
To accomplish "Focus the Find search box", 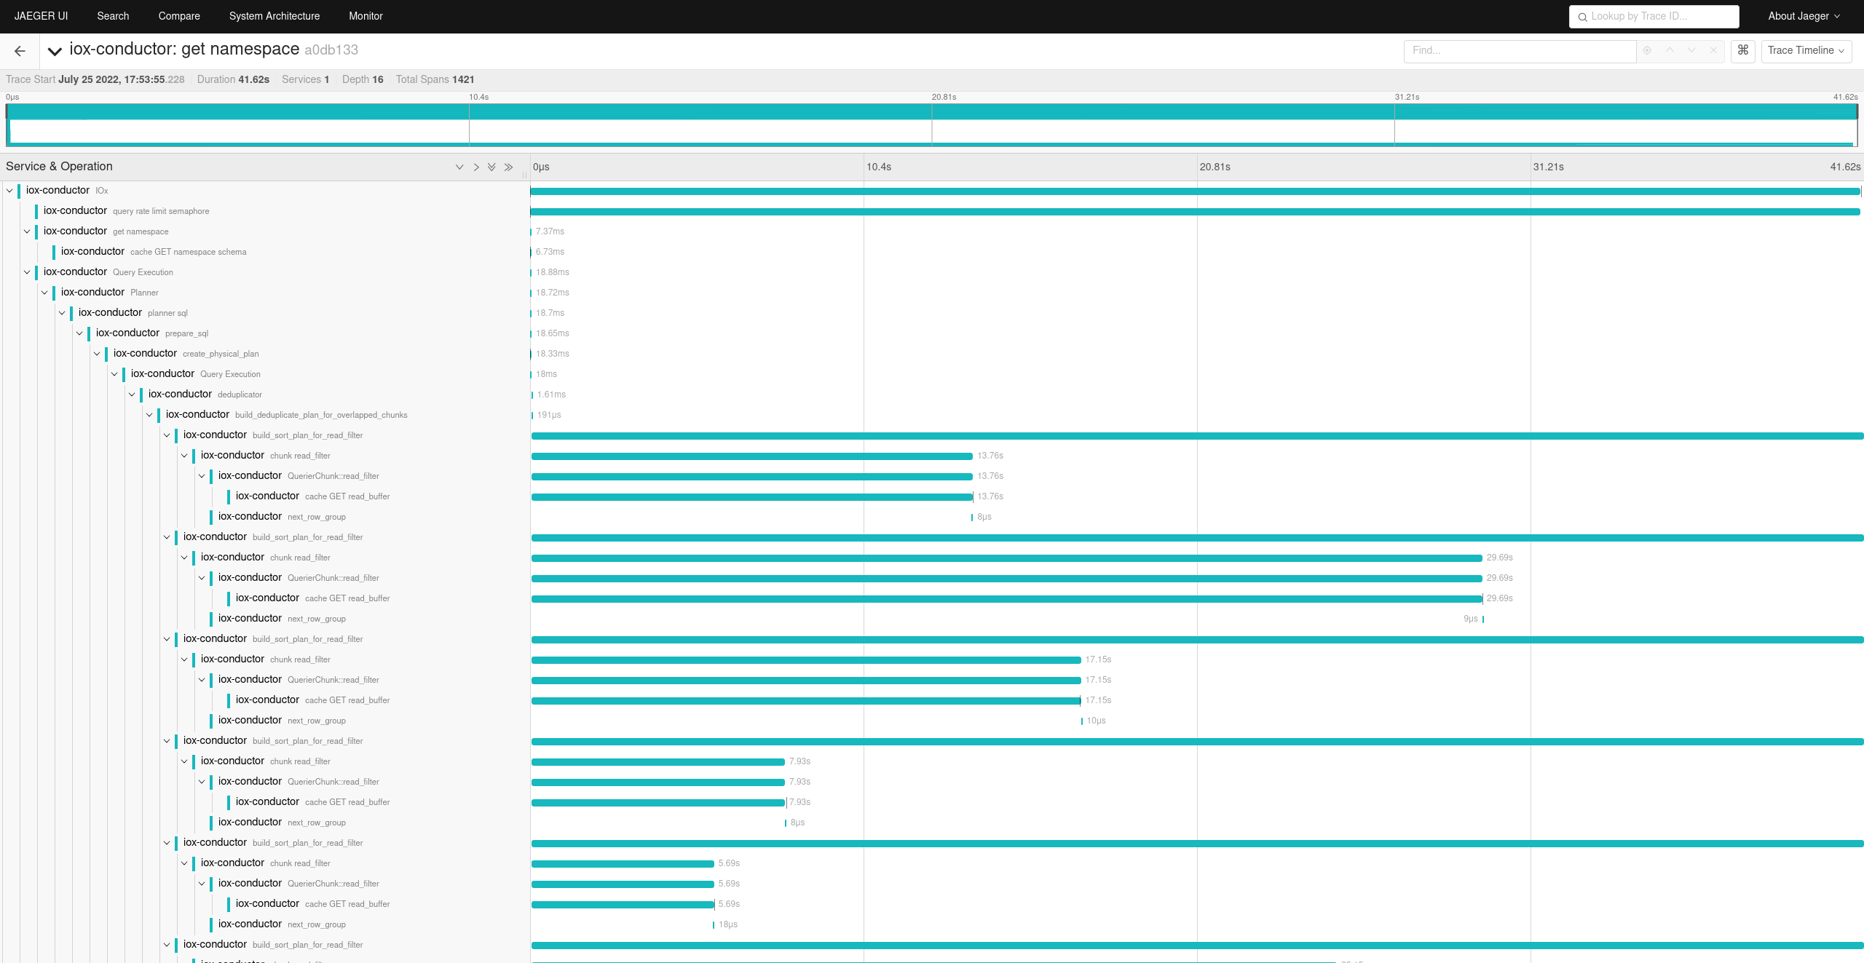I will [x=1520, y=51].
